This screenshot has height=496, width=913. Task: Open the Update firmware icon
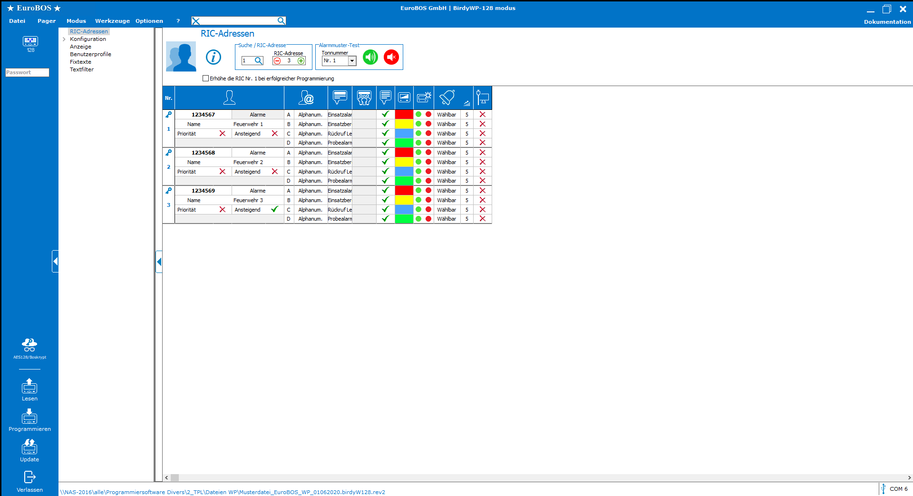[29, 447]
